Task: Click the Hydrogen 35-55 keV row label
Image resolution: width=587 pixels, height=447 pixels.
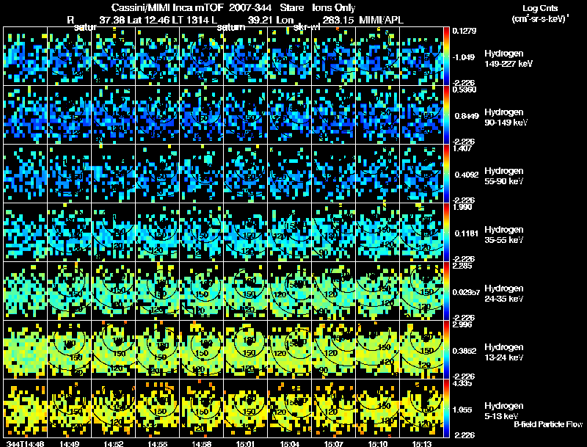Action: (x=503, y=235)
